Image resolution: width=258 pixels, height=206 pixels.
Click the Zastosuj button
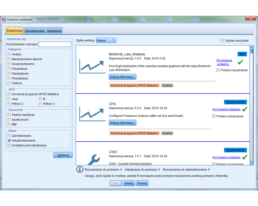coord(63,155)
